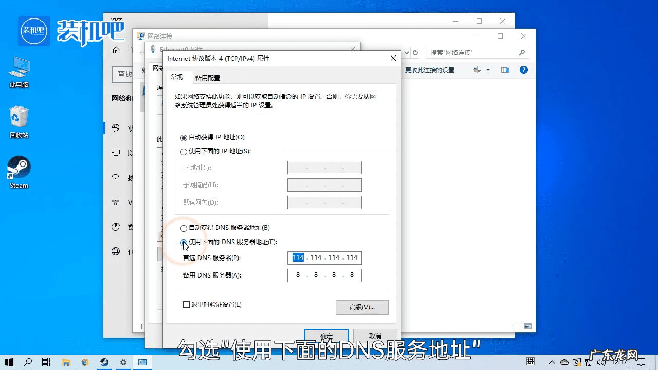Switch to the 备用配置 tab

point(207,77)
